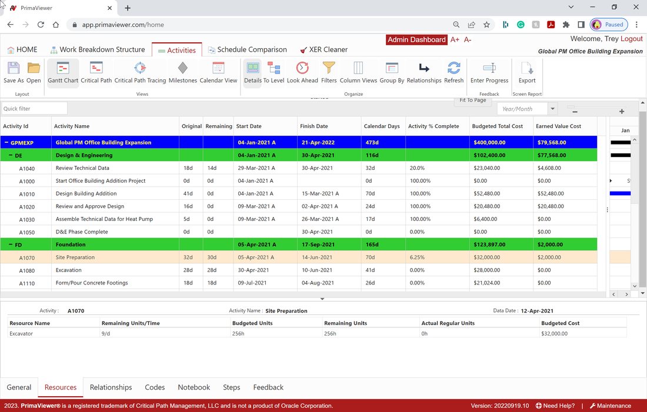Collapse the GPMEXP project row
This screenshot has height=412, width=647.
[x=6, y=142]
